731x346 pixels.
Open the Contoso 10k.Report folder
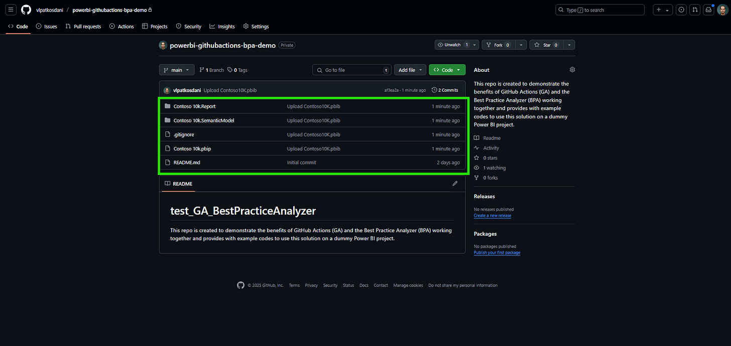pyautogui.click(x=194, y=106)
